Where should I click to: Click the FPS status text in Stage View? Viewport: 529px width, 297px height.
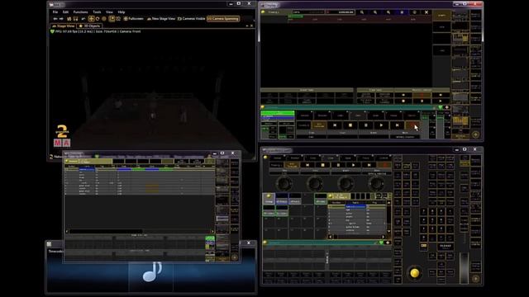tap(98, 31)
